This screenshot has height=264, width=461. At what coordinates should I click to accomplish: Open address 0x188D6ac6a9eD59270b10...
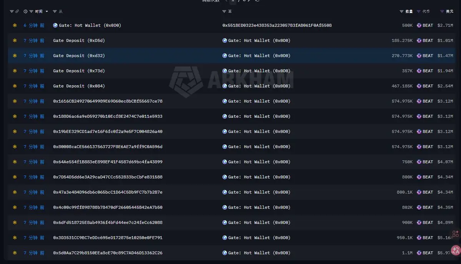[x=108, y=116]
